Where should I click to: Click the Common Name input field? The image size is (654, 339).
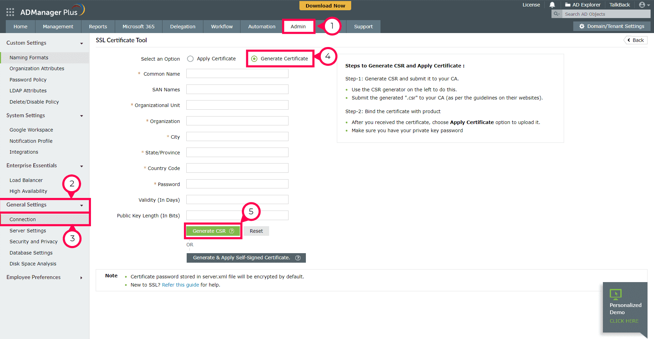[x=237, y=74]
